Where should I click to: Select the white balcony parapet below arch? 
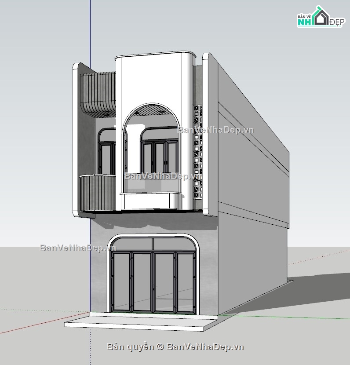[150, 201]
